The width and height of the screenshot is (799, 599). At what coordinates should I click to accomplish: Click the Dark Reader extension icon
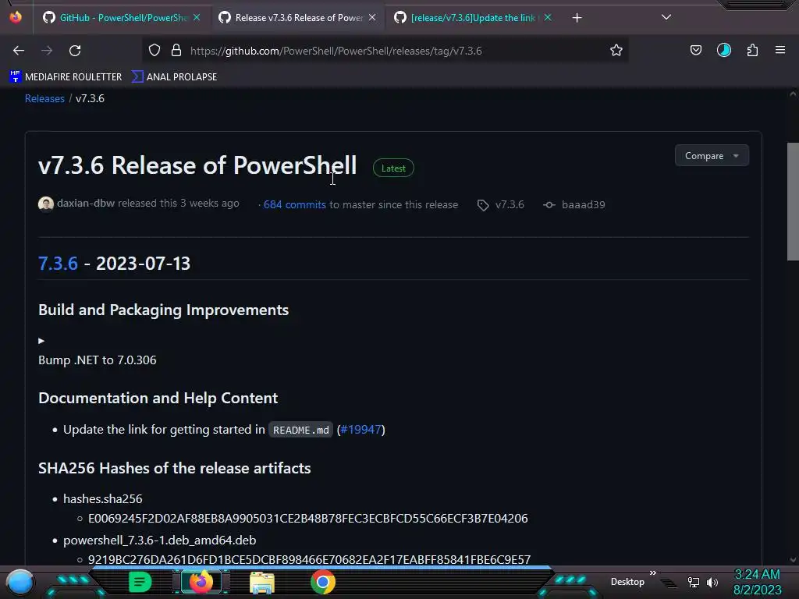(723, 51)
